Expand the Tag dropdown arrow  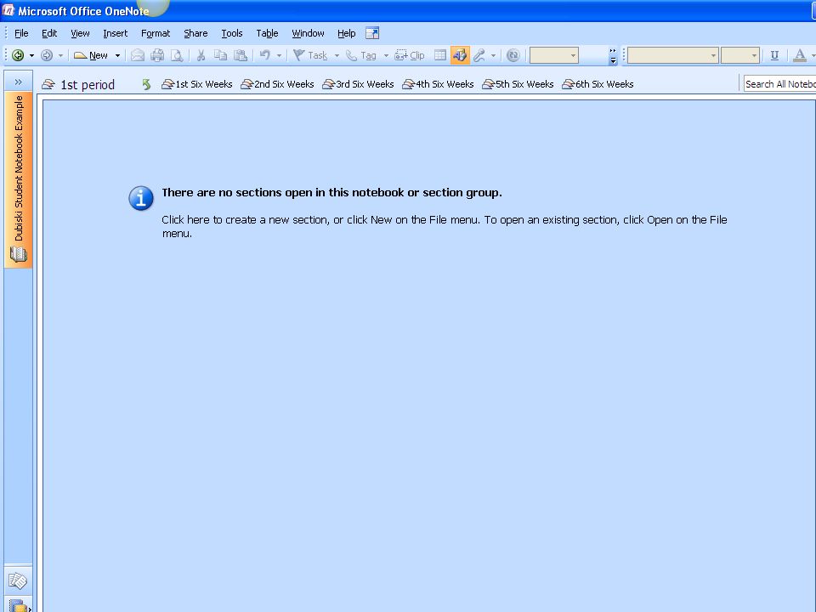click(386, 55)
